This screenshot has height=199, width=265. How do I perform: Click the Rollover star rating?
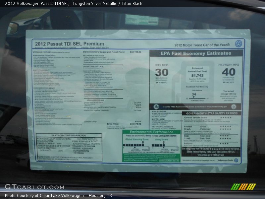tap(224, 144)
